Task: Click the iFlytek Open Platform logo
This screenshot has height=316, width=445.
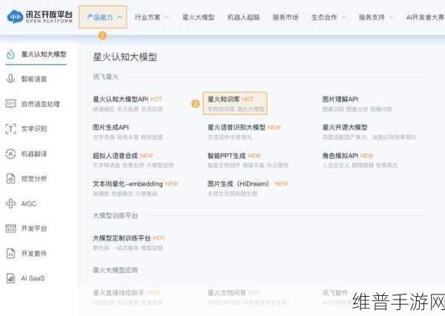Action: 39,16
